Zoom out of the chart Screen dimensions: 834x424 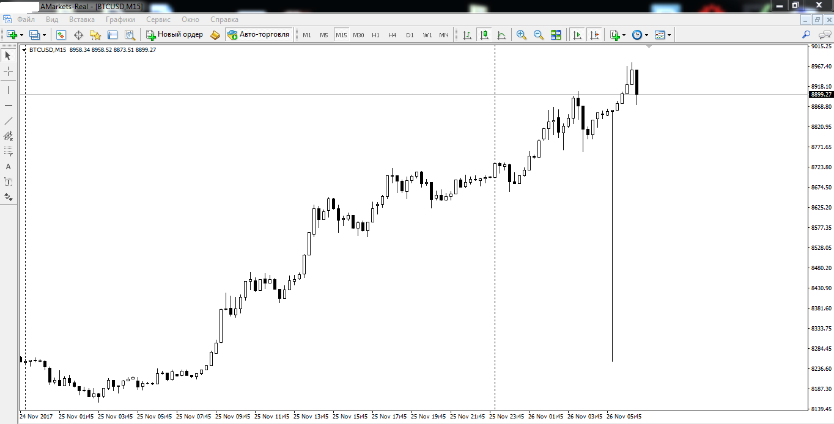point(539,35)
